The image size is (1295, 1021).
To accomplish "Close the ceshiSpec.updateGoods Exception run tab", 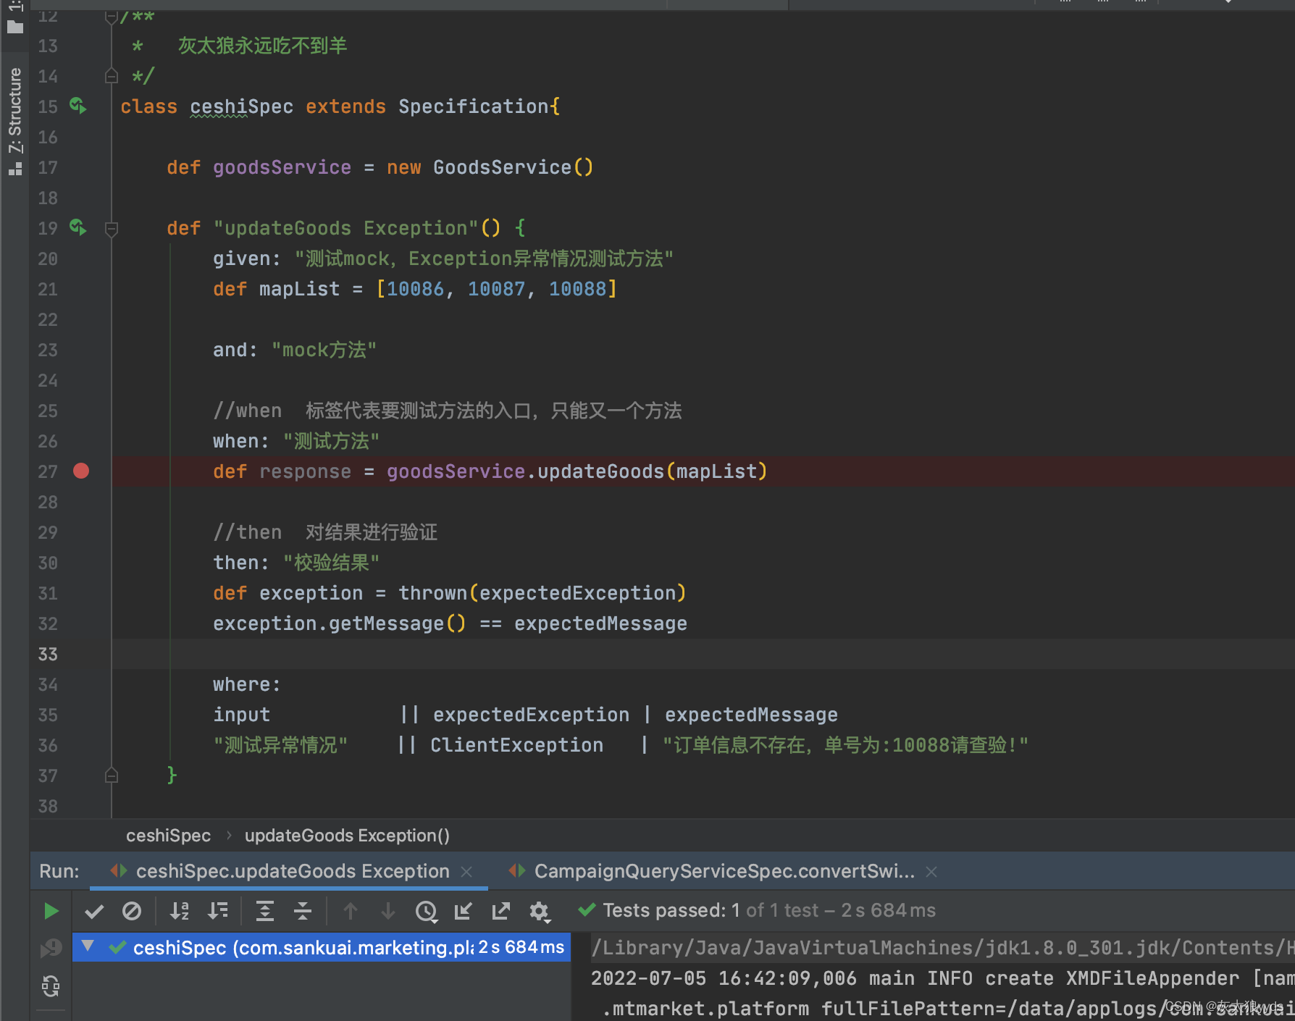I will [x=467, y=872].
